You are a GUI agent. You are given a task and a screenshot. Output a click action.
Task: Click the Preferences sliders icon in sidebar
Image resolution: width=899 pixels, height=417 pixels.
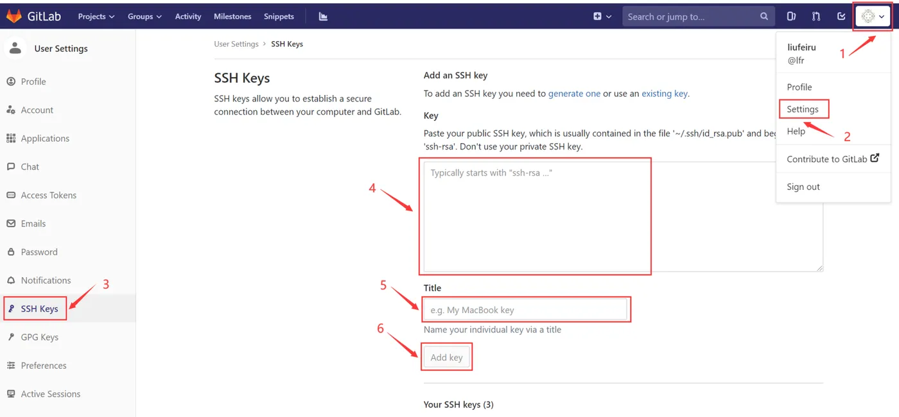(x=11, y=365)
